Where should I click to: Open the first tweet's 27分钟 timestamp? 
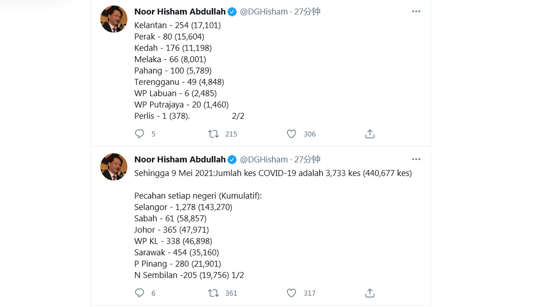click(307, 12)
